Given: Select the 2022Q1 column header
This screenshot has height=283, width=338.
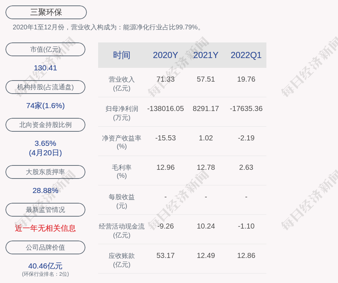Looking at the screenshot, I should [246, 55].
